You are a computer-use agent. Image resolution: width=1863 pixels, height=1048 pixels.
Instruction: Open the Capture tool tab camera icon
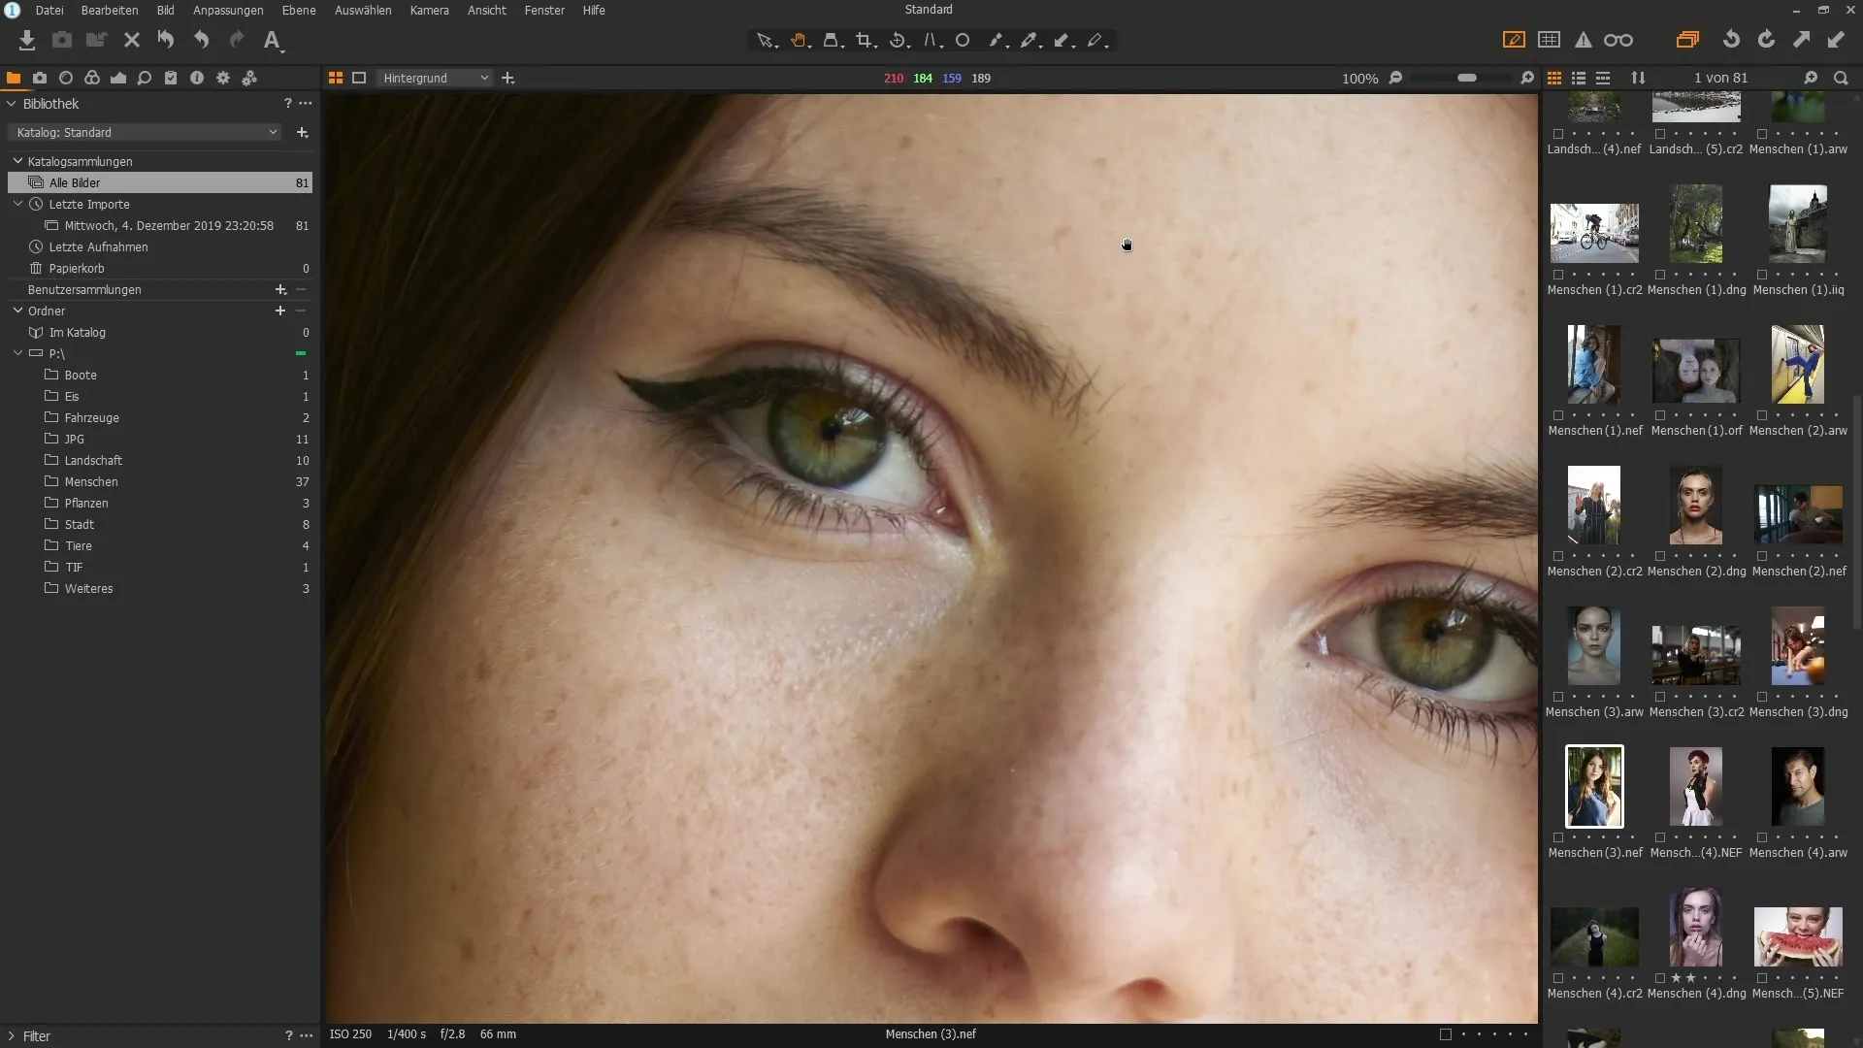[x=40, y=78]
